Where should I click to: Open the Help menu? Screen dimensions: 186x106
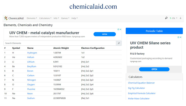coord(75,18)
